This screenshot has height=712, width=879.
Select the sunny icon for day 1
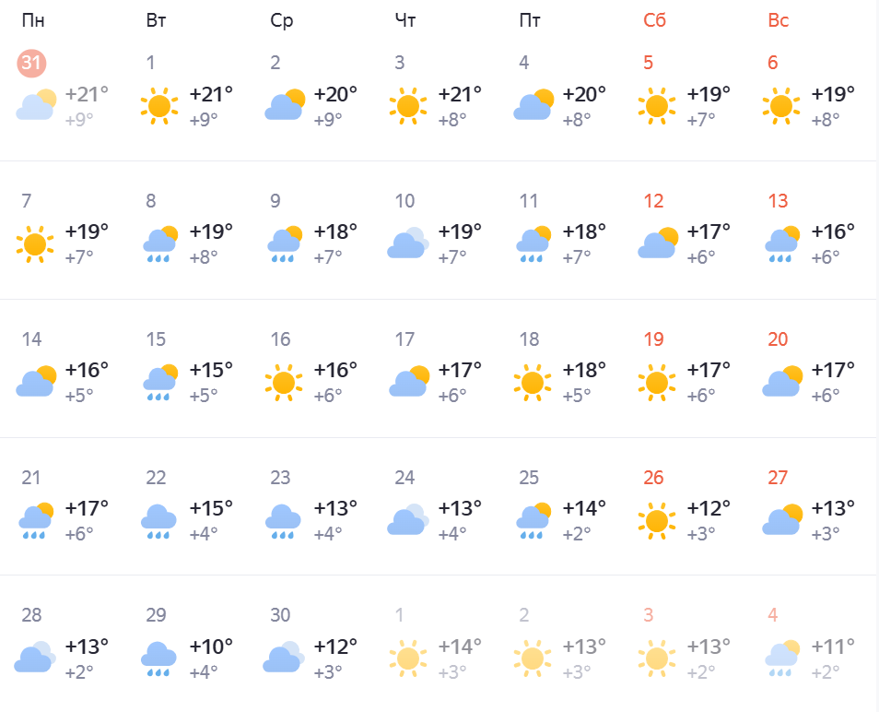pos(159,106)
